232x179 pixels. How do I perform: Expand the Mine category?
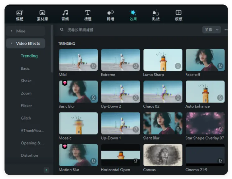coord(26,31)
